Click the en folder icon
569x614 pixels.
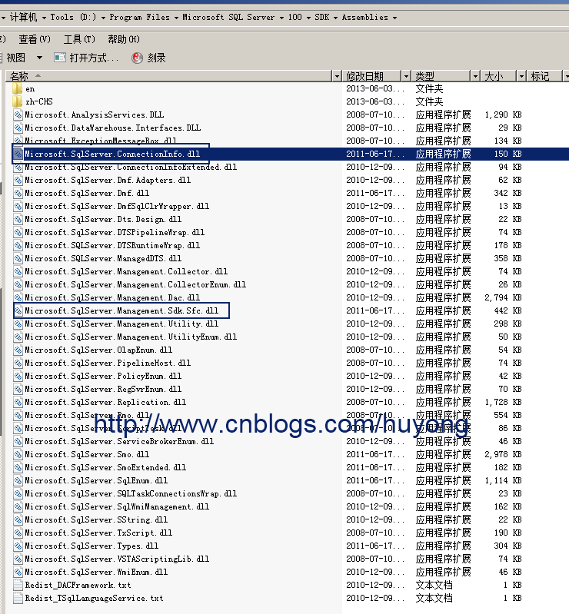(17, 88)
